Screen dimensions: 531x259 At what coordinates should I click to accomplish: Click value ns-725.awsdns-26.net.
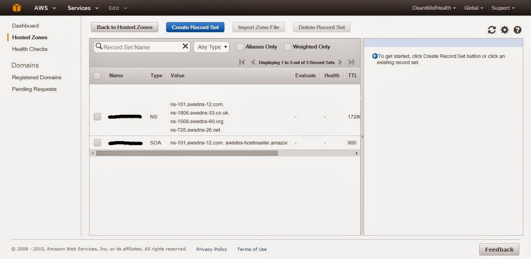coord(196,130)
